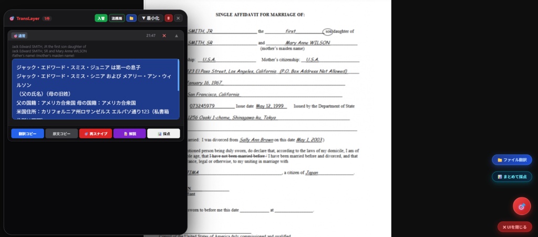The image size is (538, 237).
Task: Close the TransLayer panel with X
Action: [x=178, y=18]
